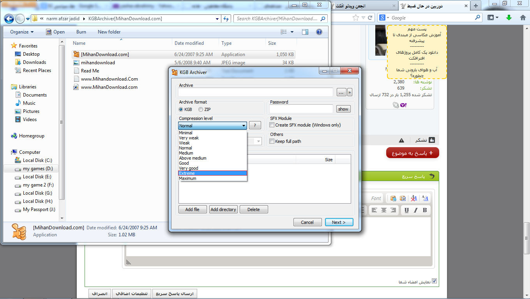Choose Maximum in the compression level list
The image size is (530, 299).
click(x=212, y=178)
